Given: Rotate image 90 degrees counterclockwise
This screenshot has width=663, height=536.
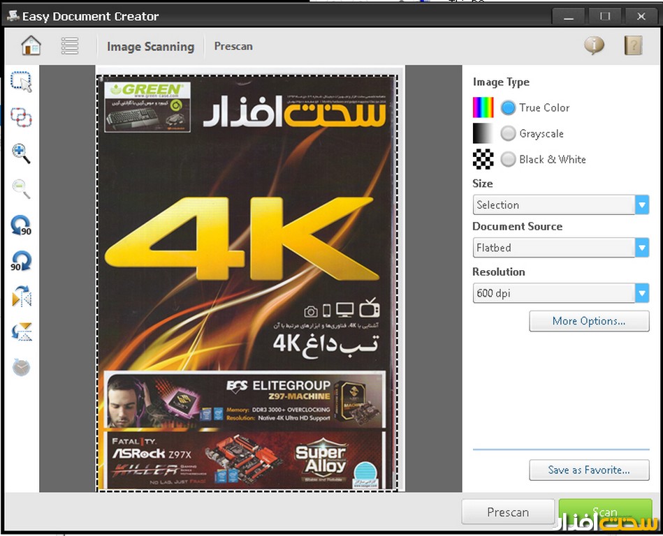Looking at the screenshot, I should [21, 225].
